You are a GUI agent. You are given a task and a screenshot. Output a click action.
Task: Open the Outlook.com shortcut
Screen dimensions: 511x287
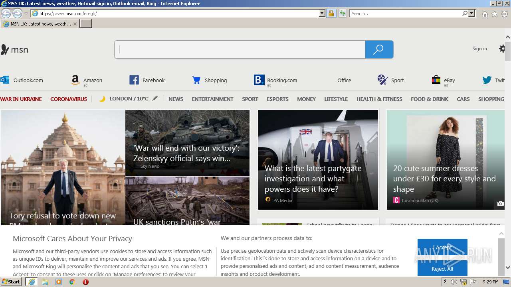pyautogui.click(x=22, y=80)
